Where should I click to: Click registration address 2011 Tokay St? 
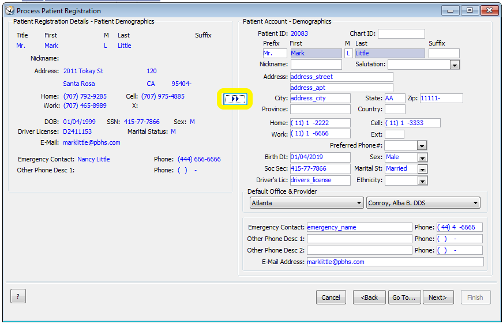pos(84,71)
